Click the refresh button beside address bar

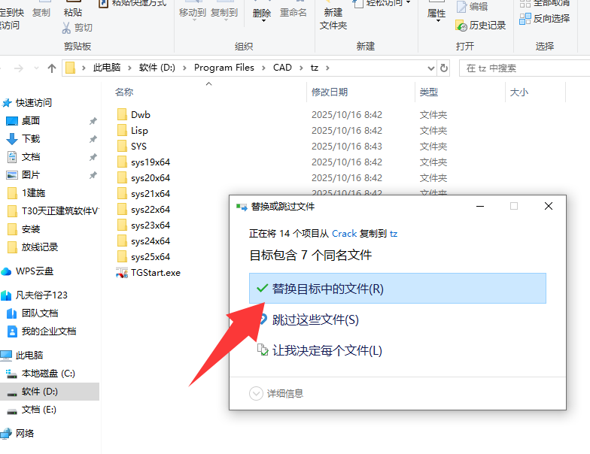coord(444,68)
